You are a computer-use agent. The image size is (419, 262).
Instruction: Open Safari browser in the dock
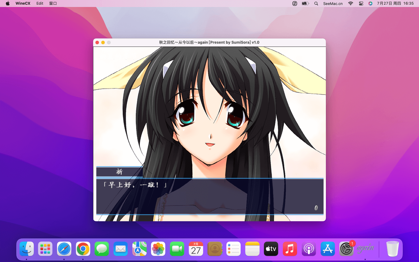click(64, 249)
